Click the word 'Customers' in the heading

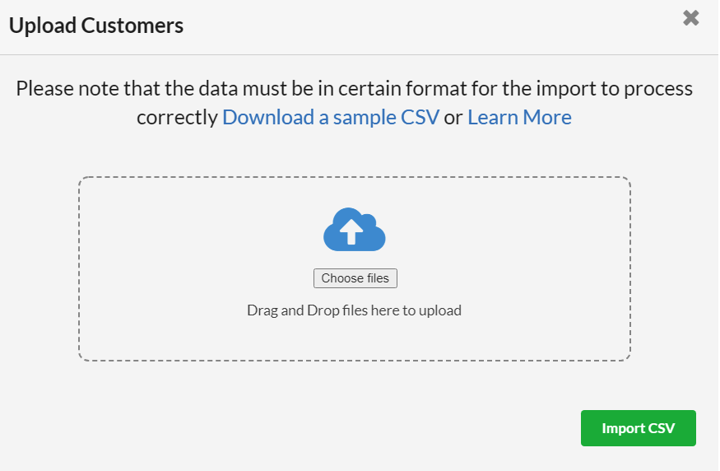(132, 26)
